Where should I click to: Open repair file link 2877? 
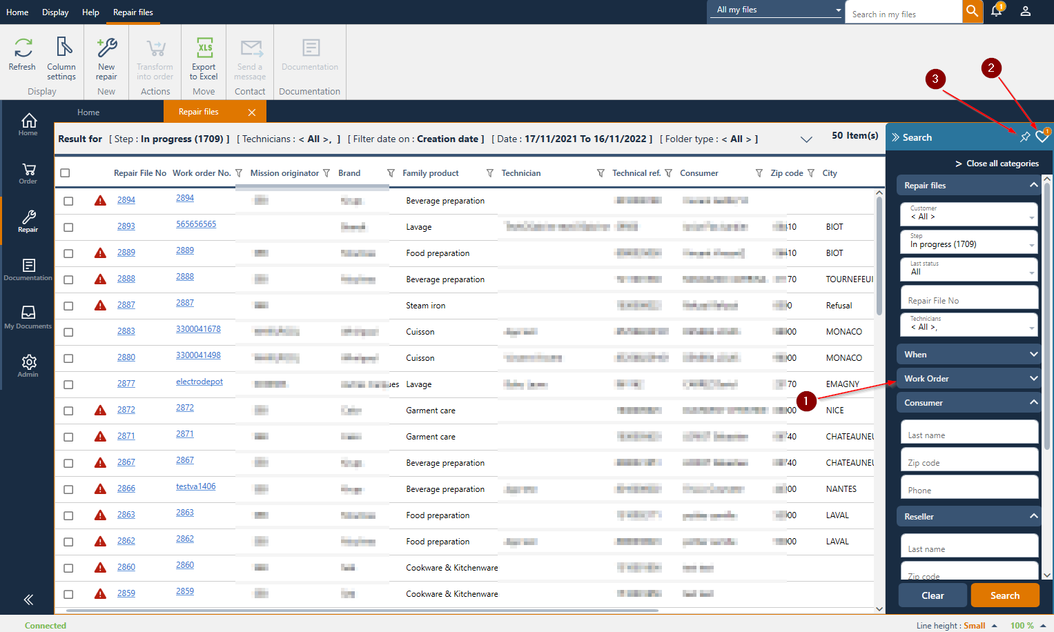click(126, 384)
